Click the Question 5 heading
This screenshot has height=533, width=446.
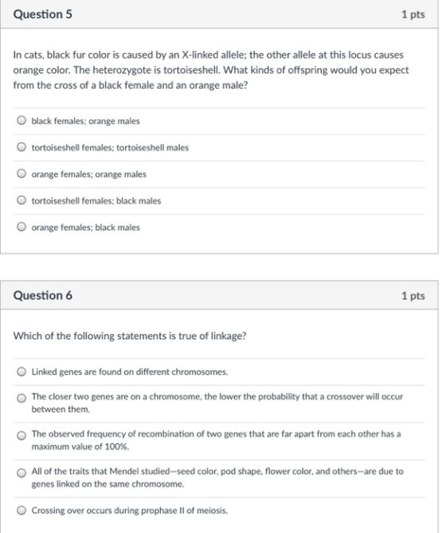pyautogui.click(x=42, y=14)
